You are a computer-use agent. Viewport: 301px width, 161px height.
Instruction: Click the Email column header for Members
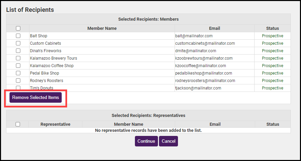tap(215, 28)
